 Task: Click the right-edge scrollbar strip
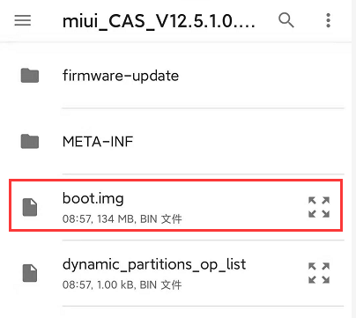point(353,159)
